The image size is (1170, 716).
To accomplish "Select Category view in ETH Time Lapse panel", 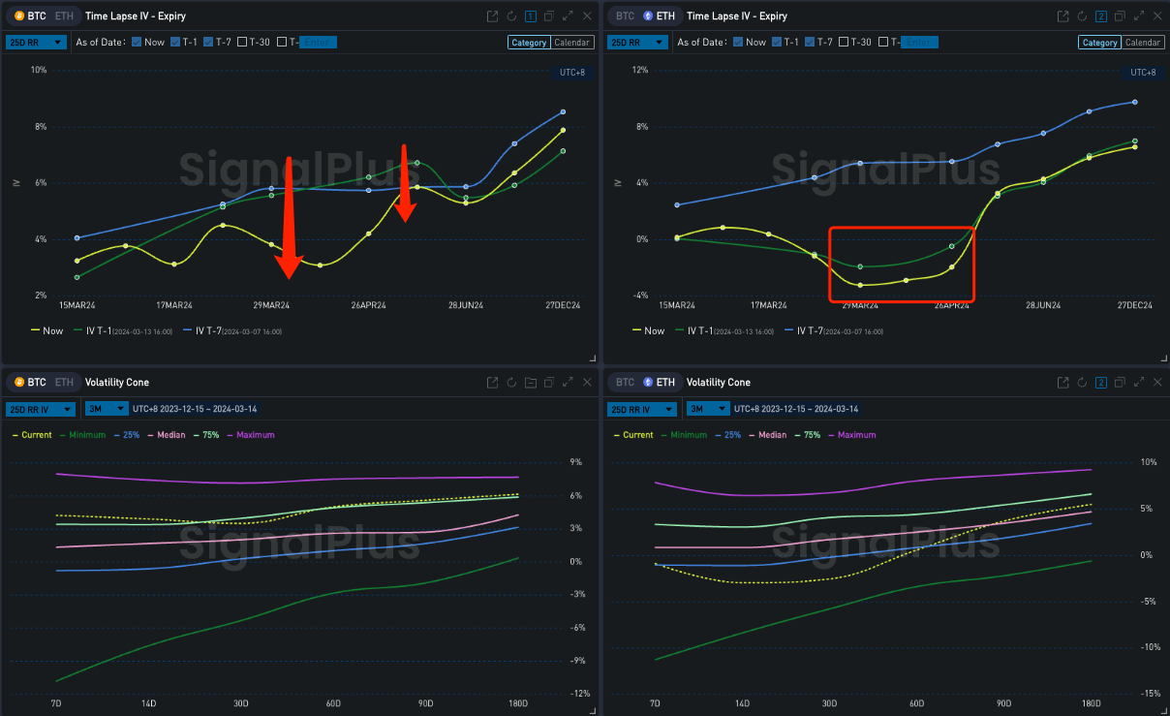I will pos(1099,43).
